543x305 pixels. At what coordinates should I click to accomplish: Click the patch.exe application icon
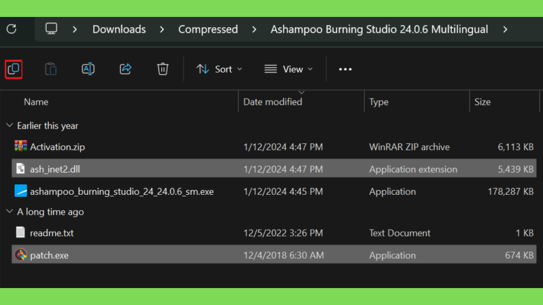21,255
